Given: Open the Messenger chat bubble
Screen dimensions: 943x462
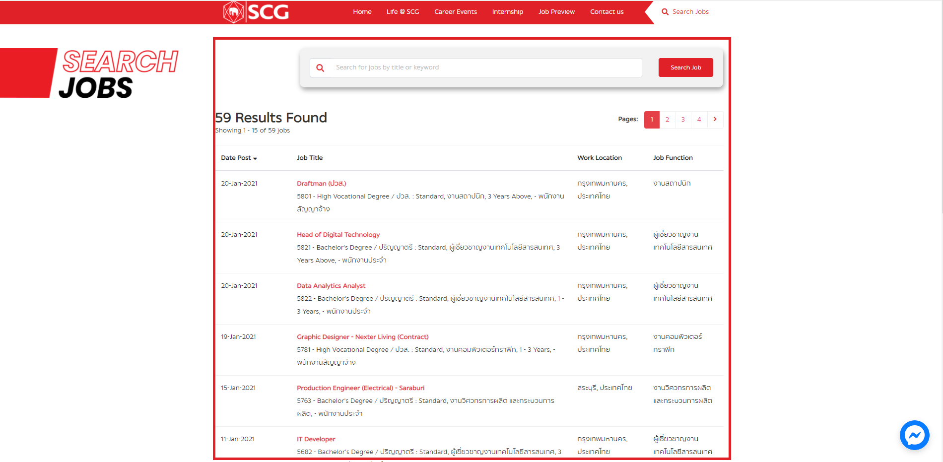Looking at the screenshot, I should [914, 435].
